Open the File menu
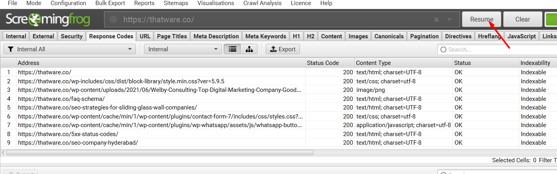Viewport: 557px width, 174px height. click(13, 3)
